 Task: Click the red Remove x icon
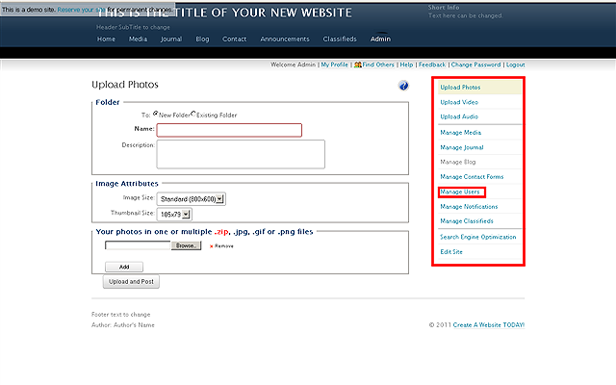click(x=211, y=246)
